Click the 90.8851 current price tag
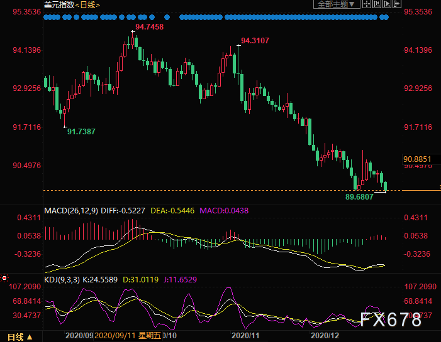This screenshot has height=342, width=441. click(x=417, y=159)
